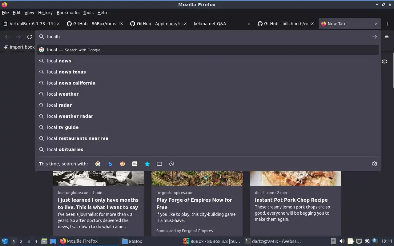Open the Tools menu

[88, 13]
